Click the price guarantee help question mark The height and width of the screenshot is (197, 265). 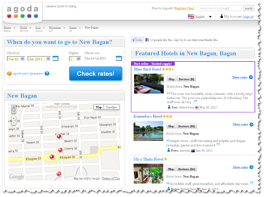[x=47, y=73]
